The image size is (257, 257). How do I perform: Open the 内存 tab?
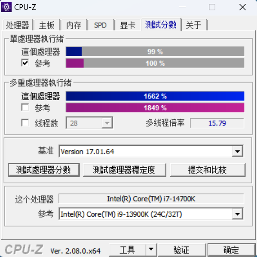pyautogui.click(x=74, y=25)
